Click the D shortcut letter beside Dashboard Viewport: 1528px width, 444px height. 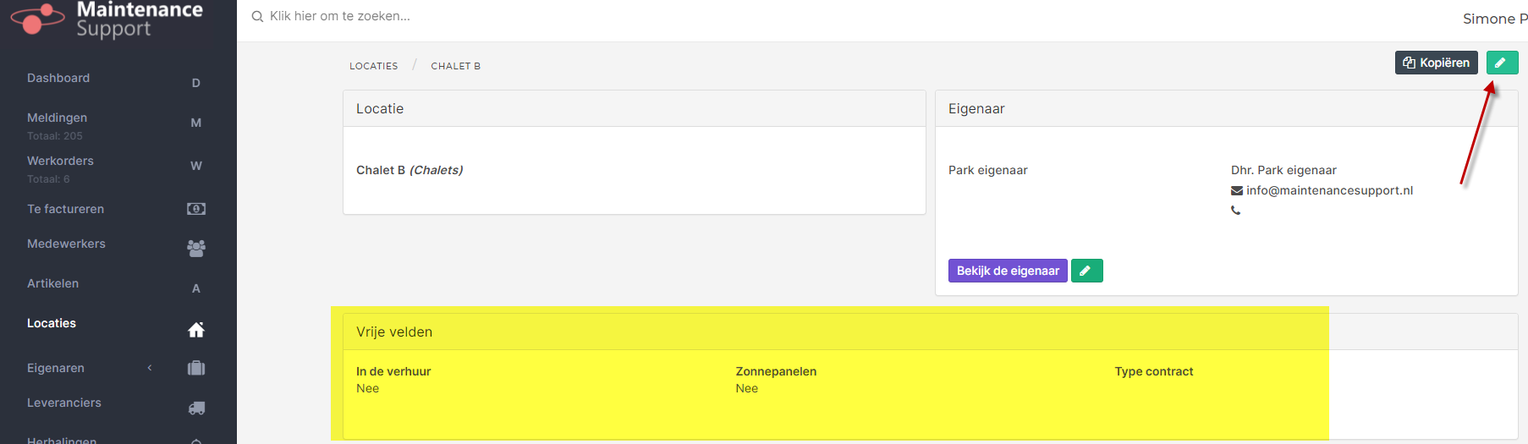click(x=196, y=83)
